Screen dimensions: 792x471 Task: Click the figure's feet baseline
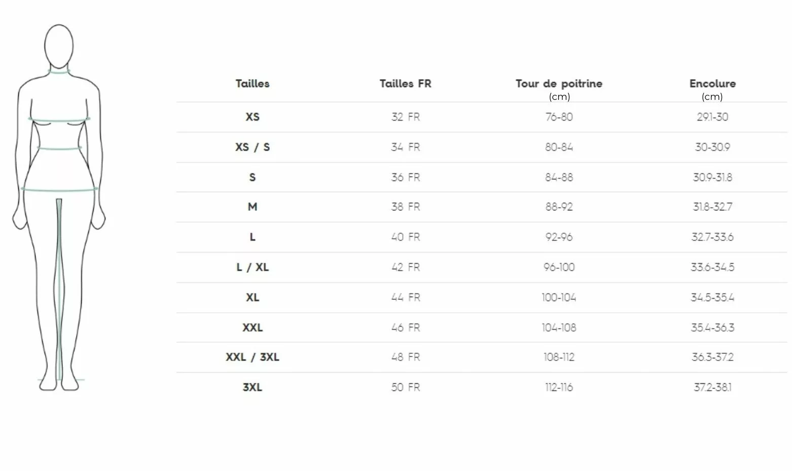point(61,379)
